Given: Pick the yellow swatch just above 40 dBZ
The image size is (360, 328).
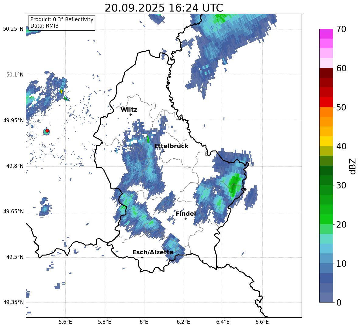Looking at the screenshot, I should 326,141.
